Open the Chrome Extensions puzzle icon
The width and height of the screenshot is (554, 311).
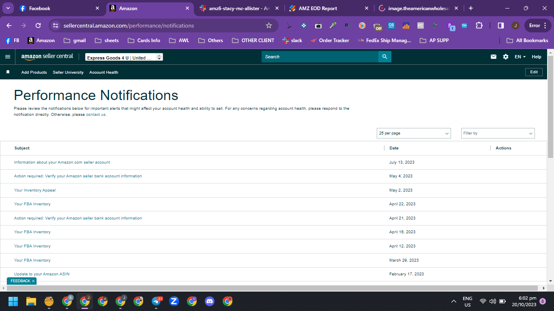(x=479, y=26)
